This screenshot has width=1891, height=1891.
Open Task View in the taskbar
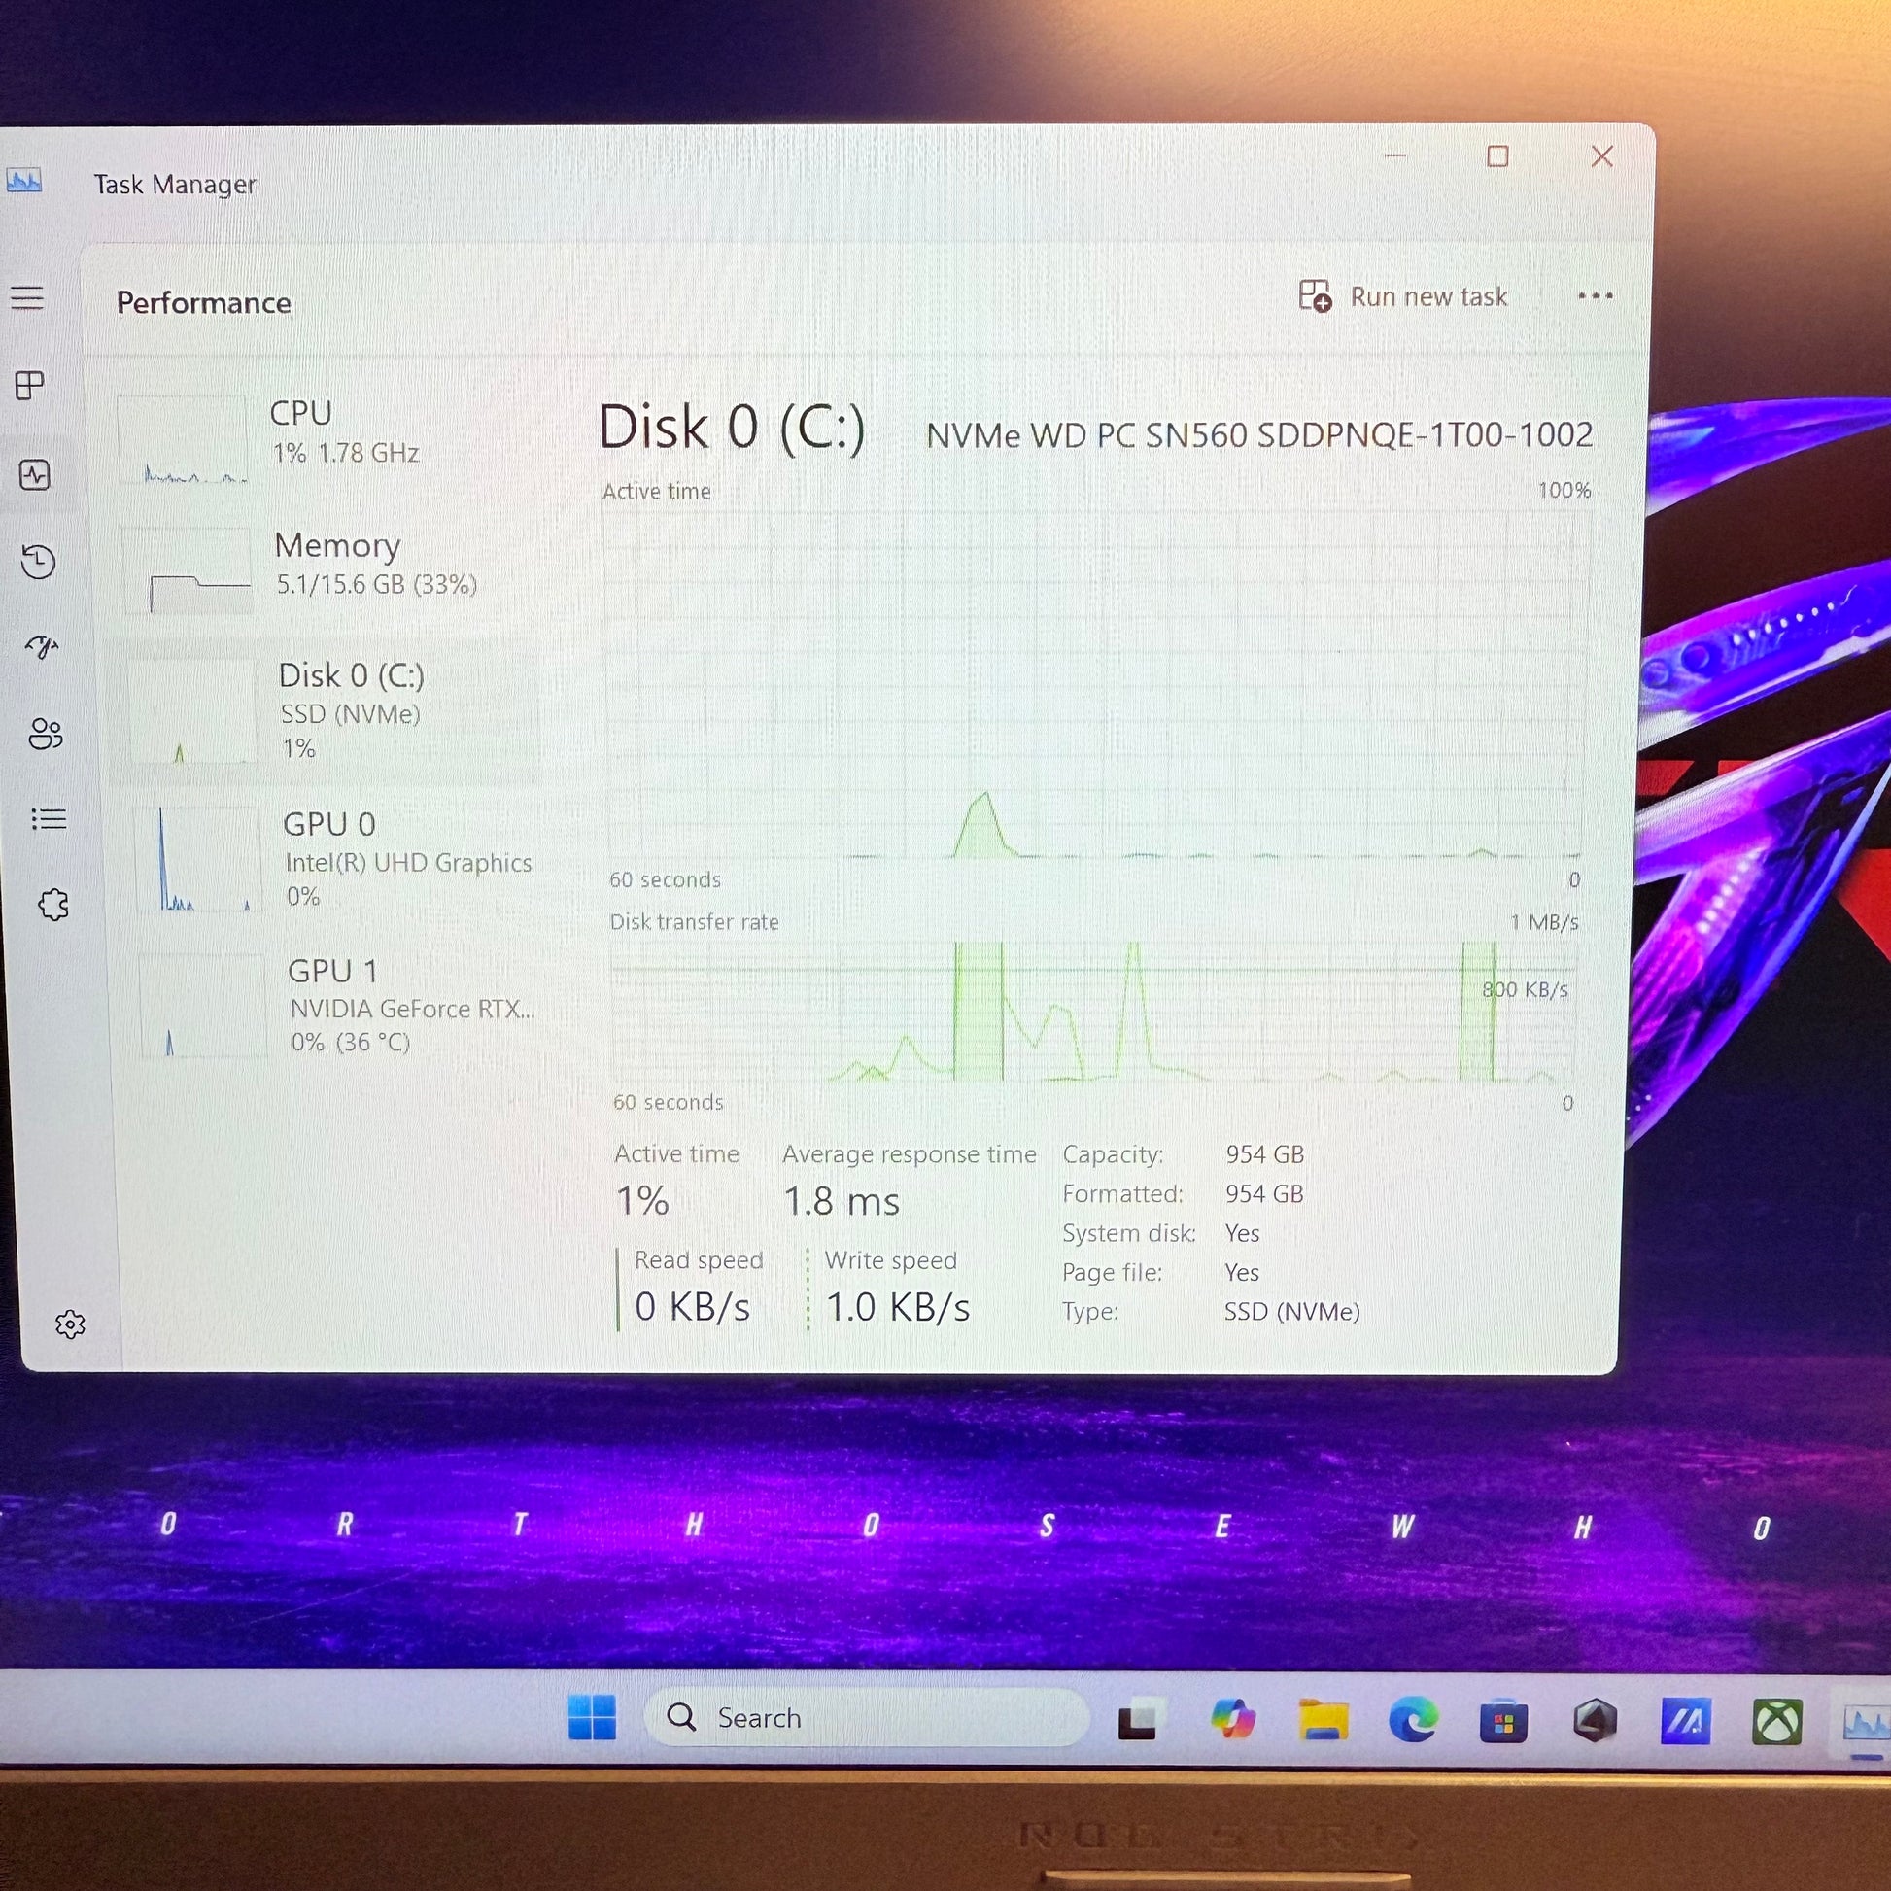pos(1140,1721)
